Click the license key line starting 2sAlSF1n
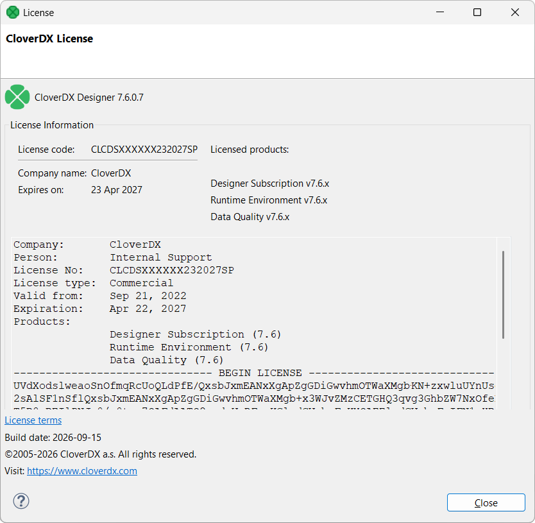 point(254,399)
